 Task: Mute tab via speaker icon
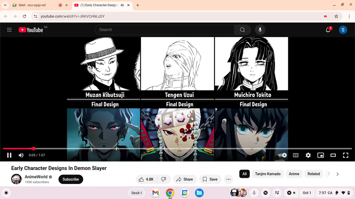pyautogui.click(x=122, y=5)
